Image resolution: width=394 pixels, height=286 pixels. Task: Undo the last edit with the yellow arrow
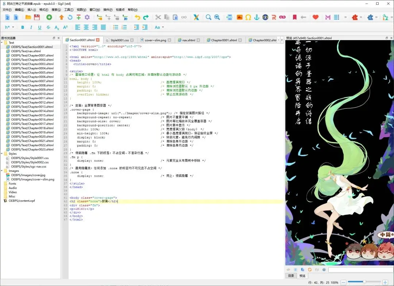click(137, 17)
